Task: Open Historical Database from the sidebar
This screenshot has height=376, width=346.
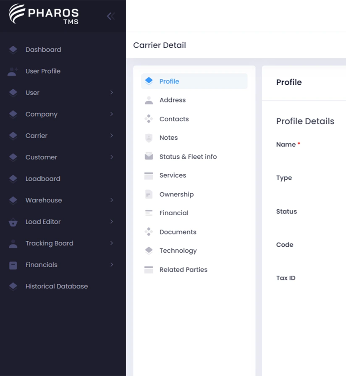Action: coord(56,286)
